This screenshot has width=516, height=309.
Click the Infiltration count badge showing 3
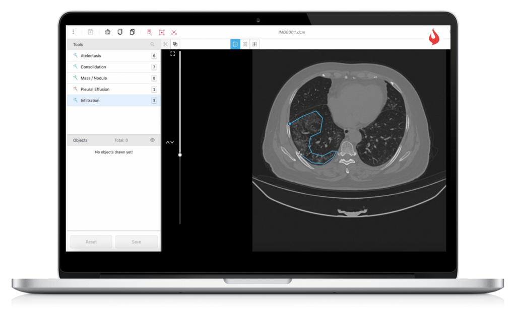click(x=154, y=100)
